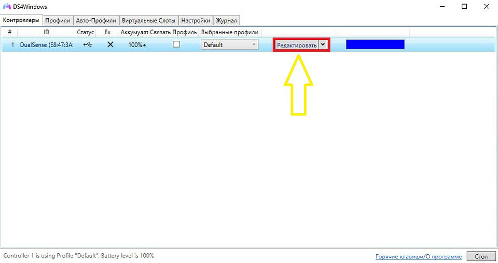Minimize the DS4Windows window
Screen dimensions: 498x263
pyautogui.click(x=441, y=7)
